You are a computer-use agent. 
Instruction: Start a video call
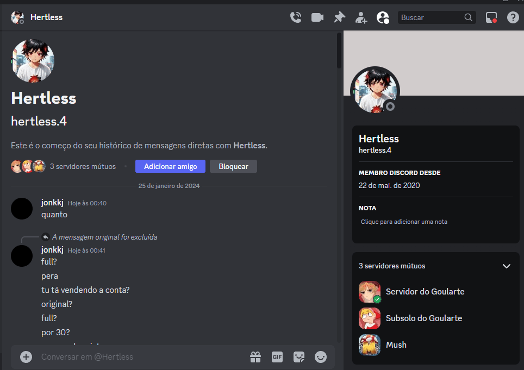pos(317,17)
